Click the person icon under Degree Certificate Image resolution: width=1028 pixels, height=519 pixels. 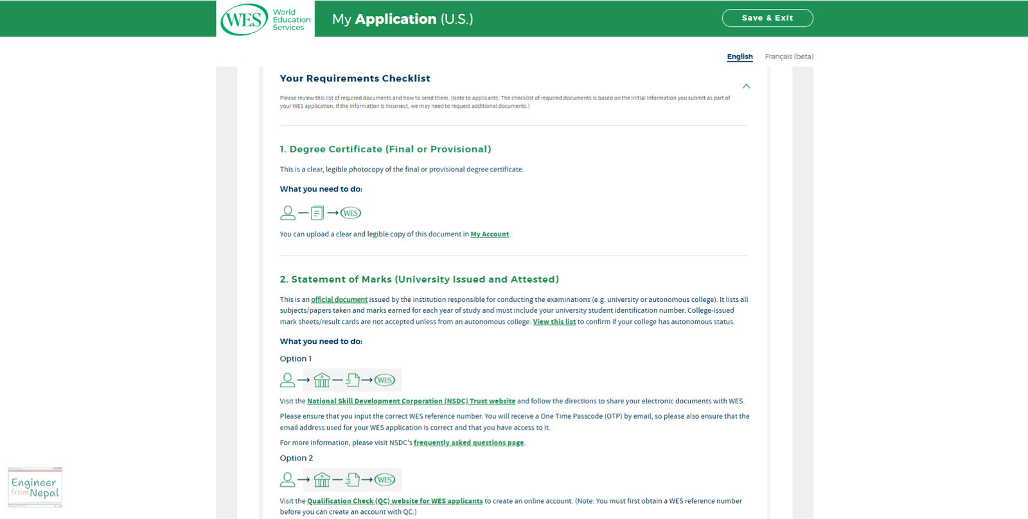(288, 213)
